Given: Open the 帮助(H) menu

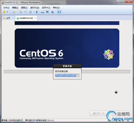Looking at the screenshot, I should pos(56,8).
